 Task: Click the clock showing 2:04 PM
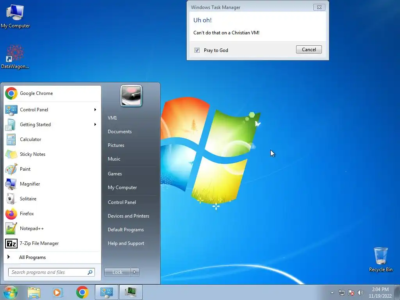point(380,289)
